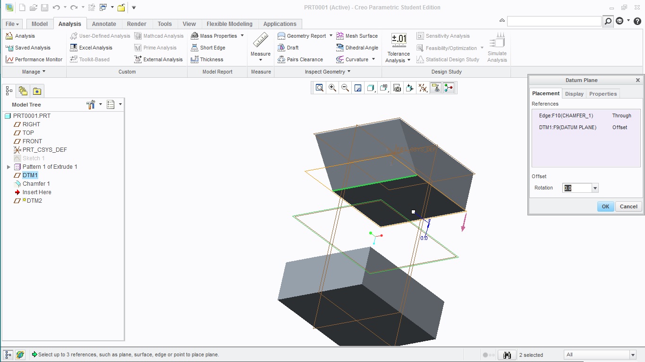Image resolution: width=645 pixels, height=362 pixels.
Task: Click the View Manager camera icon
Action: point(397,88)
